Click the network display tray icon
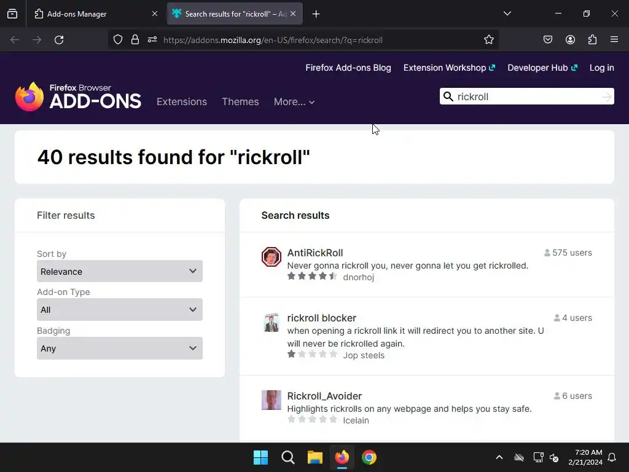Viewport: 629px width, 472px height. (538, 457)
